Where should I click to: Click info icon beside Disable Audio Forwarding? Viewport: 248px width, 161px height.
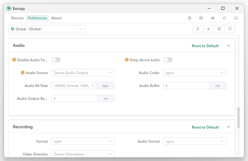(14, 60)
